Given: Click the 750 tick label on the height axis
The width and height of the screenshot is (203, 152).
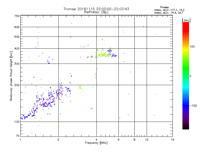Looking at the screenshot, I should coord(17,16).
